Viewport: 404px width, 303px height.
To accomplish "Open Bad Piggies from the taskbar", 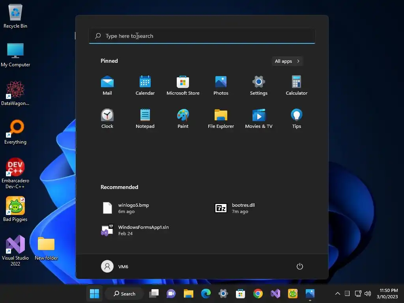I will [x=293, y=294].
